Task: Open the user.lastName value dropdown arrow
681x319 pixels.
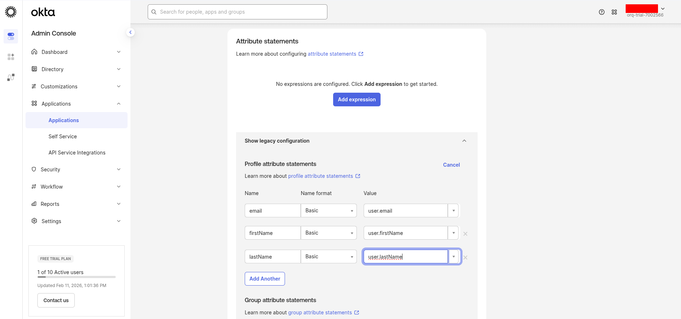Action: pyautogui.click(x=454, y=256)
